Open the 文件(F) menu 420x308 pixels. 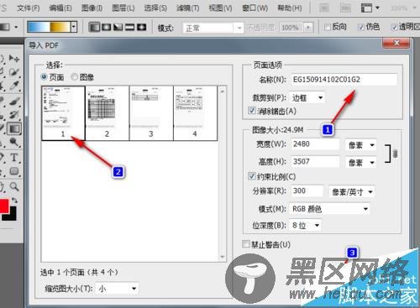[x=29, y=8]
